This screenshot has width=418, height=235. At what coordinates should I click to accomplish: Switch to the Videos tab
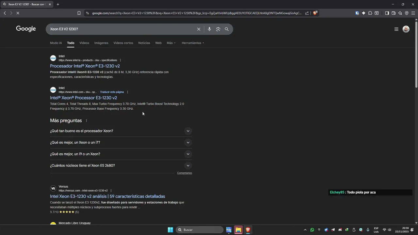coord(84,43)
